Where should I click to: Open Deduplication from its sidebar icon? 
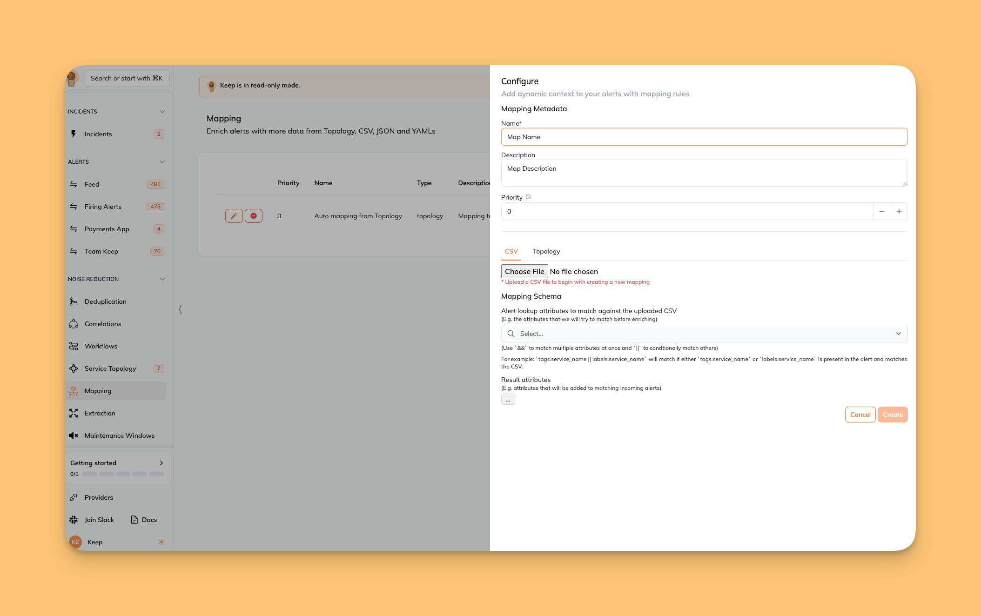pos(74,301)
